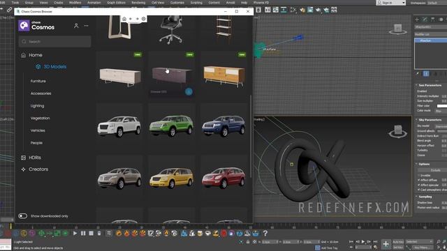
Task: Open the Workspaces Default dropdown
Action: pyautogui.click(x=437, y=3)
